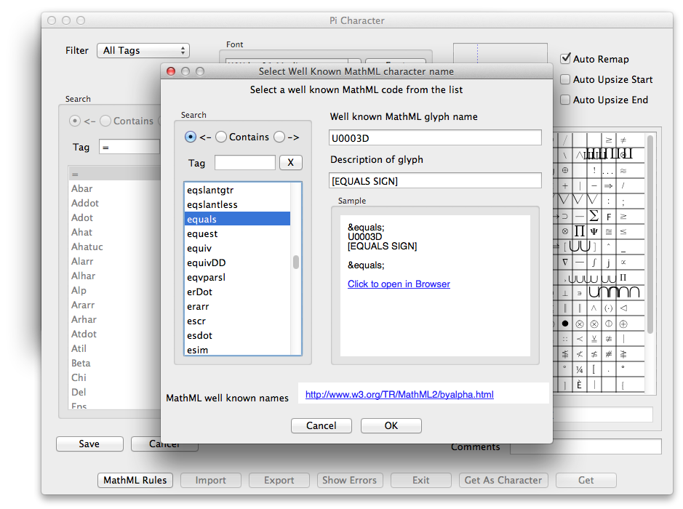Open the Filter All Tags dropdown
The width and height of the screenshot is (683, 509).
click(143, 50)
